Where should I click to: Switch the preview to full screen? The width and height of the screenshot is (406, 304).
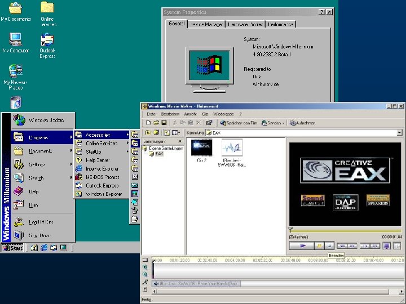tap(387, 246)
